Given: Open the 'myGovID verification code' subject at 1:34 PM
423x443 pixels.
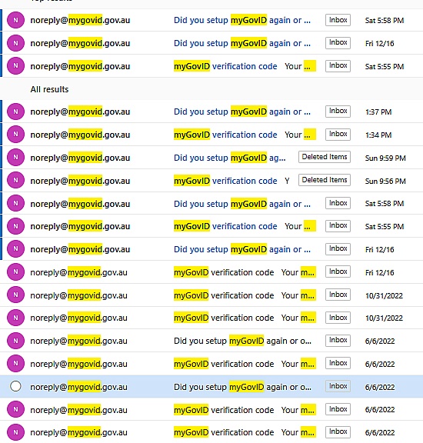Looking at the screenshot, I should click(x=225, y=135).
